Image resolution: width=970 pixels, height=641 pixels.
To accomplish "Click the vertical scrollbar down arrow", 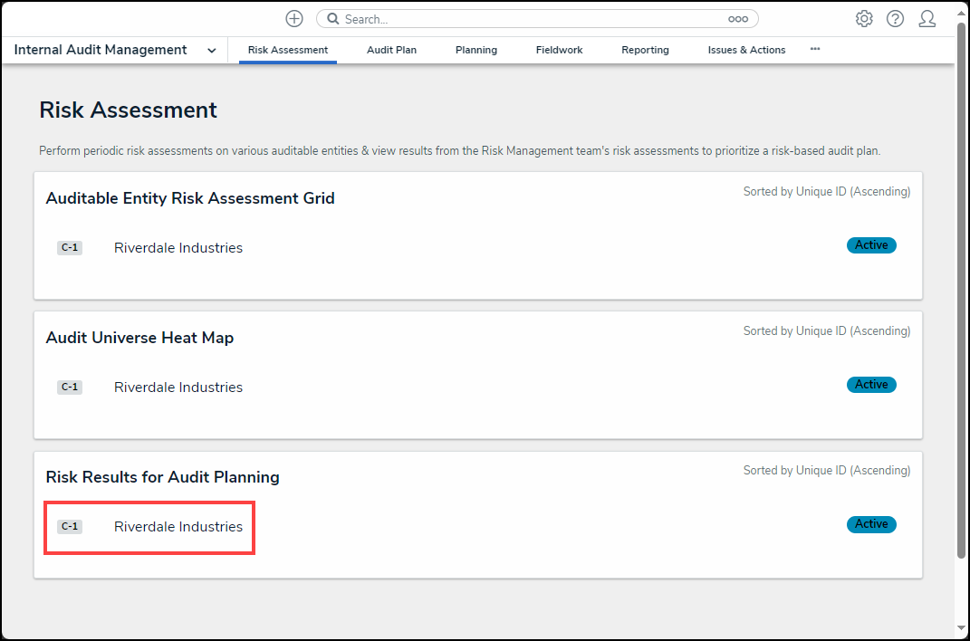I will 961,629.
